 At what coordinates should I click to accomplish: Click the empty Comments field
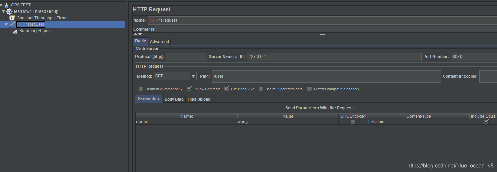[x=327, y=30]
